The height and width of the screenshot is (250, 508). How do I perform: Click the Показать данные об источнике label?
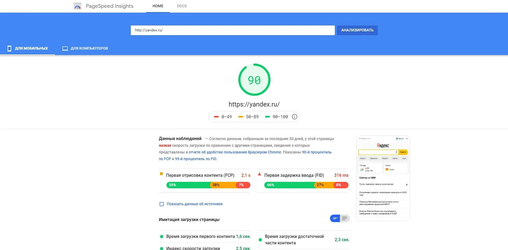click(x=195, y=204)
